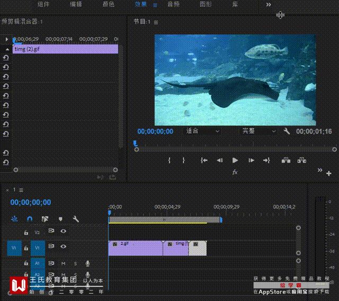The height and width of the screenshot is (301, 339).
Task: Click the Lift button
Action: pos(286,160)
